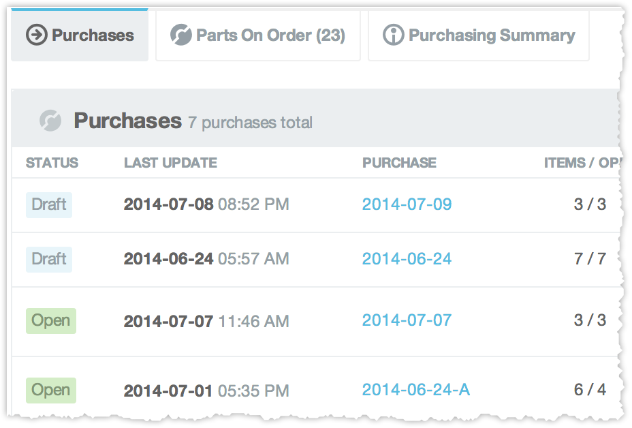The width and height of the screenshot is (632, 428).
Task: Open purchase 2014-07-07
Action: point(407,320)
